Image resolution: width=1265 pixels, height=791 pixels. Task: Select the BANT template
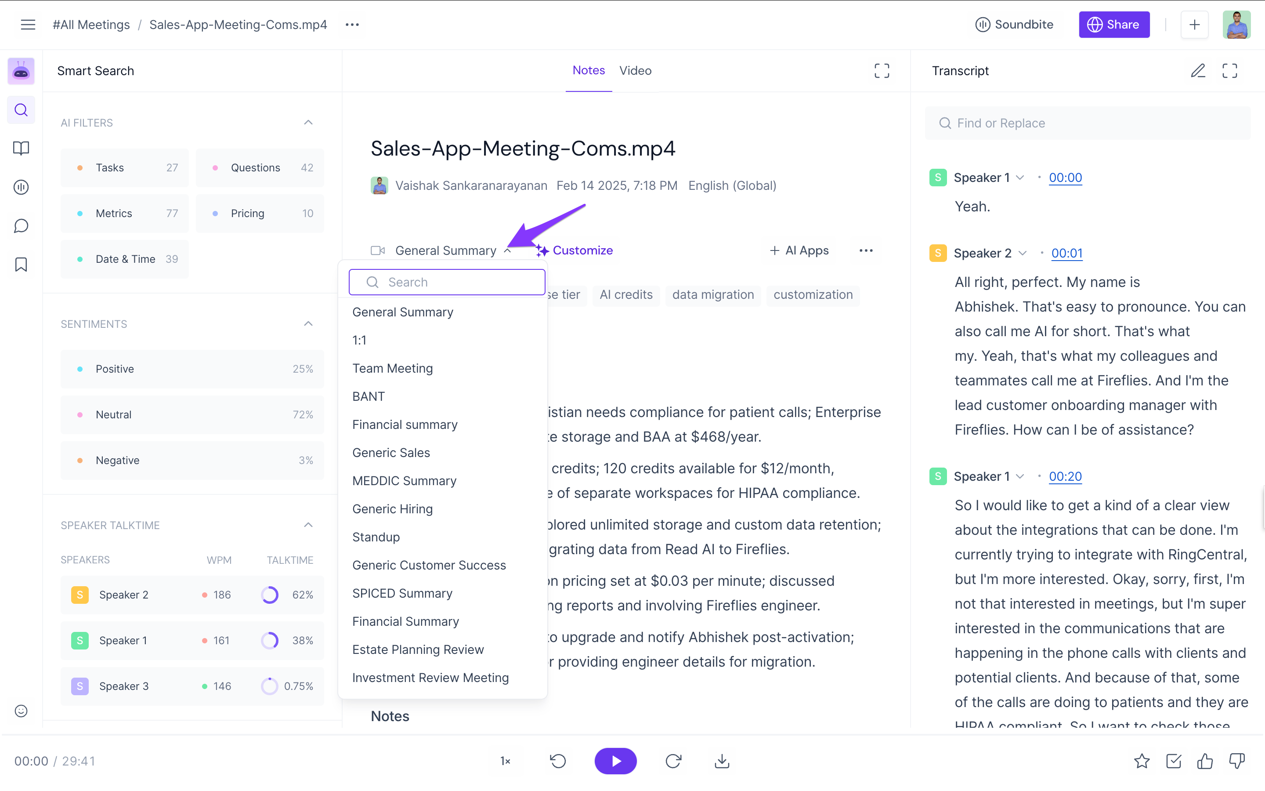tap(368, 396)
